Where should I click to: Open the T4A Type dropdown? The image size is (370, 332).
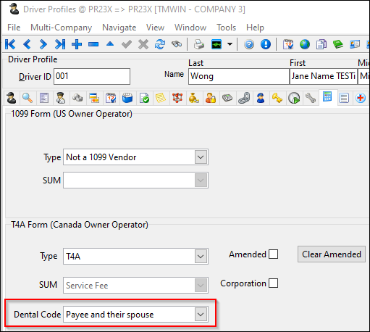coord(201,256)
